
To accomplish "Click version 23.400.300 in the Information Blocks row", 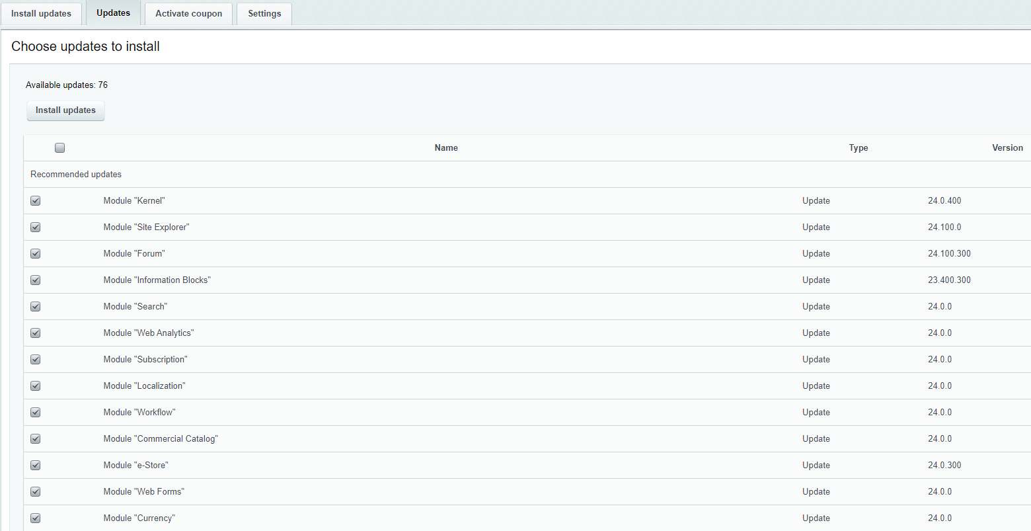I will tap(949, 280).
